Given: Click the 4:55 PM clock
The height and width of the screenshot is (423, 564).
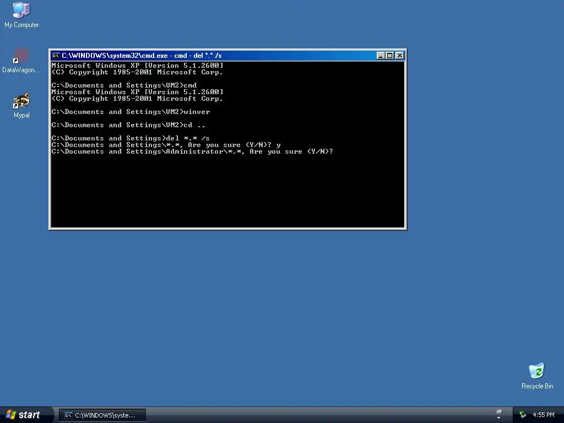Looking at the screenshot, I should click(x=544, y=415).
